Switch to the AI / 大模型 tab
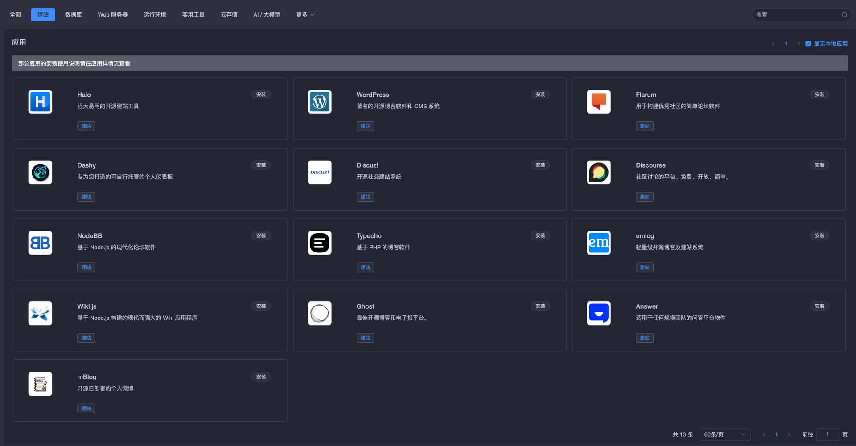 tap(267, 15)
